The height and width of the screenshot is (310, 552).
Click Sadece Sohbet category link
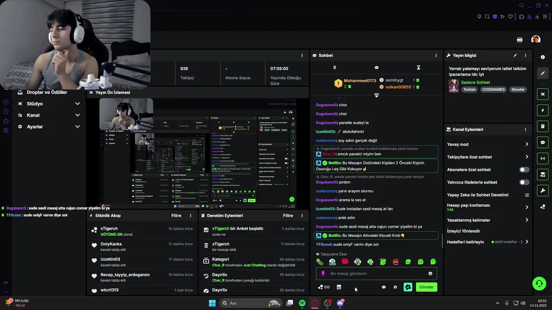[x=475, y=82]
